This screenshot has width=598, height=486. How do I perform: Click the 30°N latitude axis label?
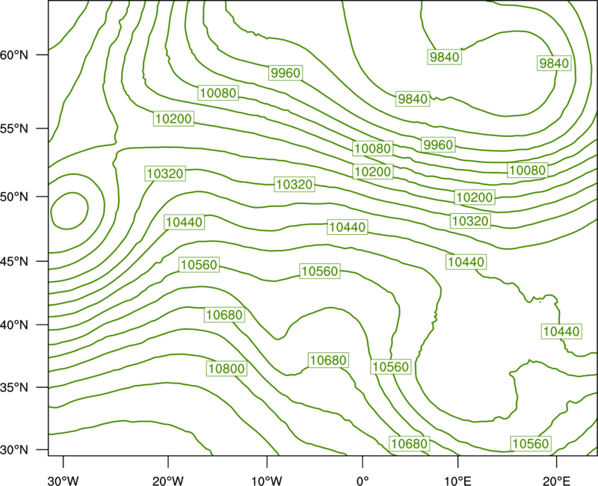(x=14, y=450)
